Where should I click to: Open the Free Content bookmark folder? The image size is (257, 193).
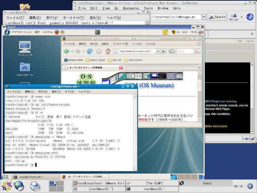click(x=133, y=60)
